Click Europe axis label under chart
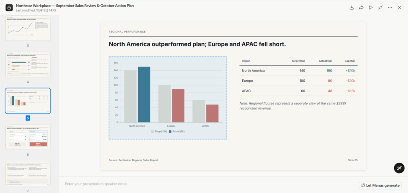 [x=171, y=126]
